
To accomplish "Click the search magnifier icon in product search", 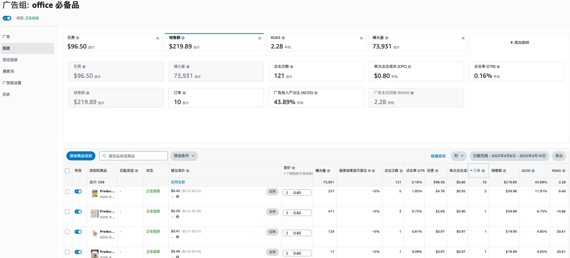I will 105,156.
